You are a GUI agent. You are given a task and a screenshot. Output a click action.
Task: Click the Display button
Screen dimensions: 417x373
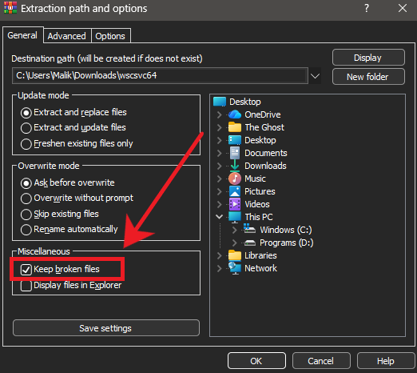pos(368,58)
